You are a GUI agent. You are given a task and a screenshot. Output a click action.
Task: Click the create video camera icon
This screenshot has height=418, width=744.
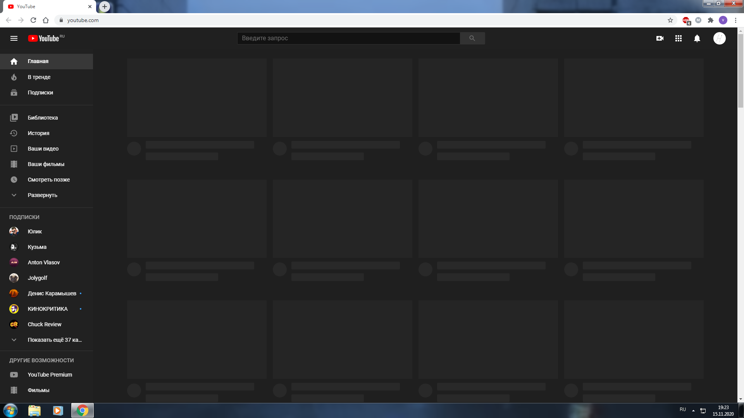click(659, 38)
